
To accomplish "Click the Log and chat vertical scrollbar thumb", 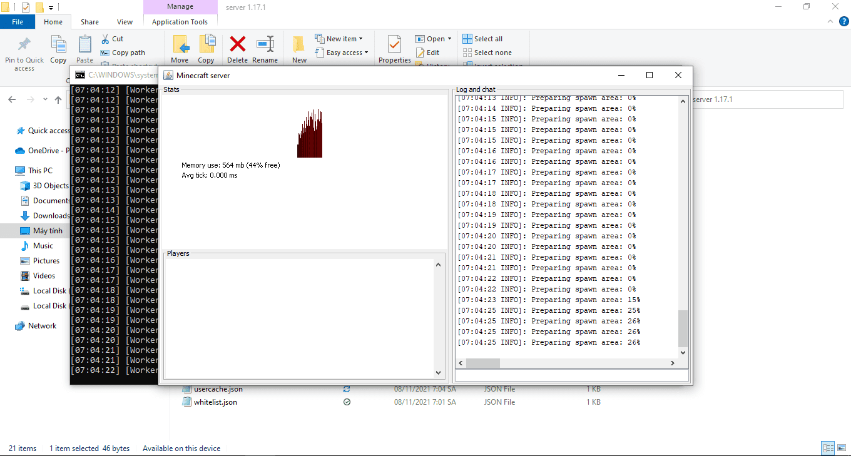I will click(683, 328).
